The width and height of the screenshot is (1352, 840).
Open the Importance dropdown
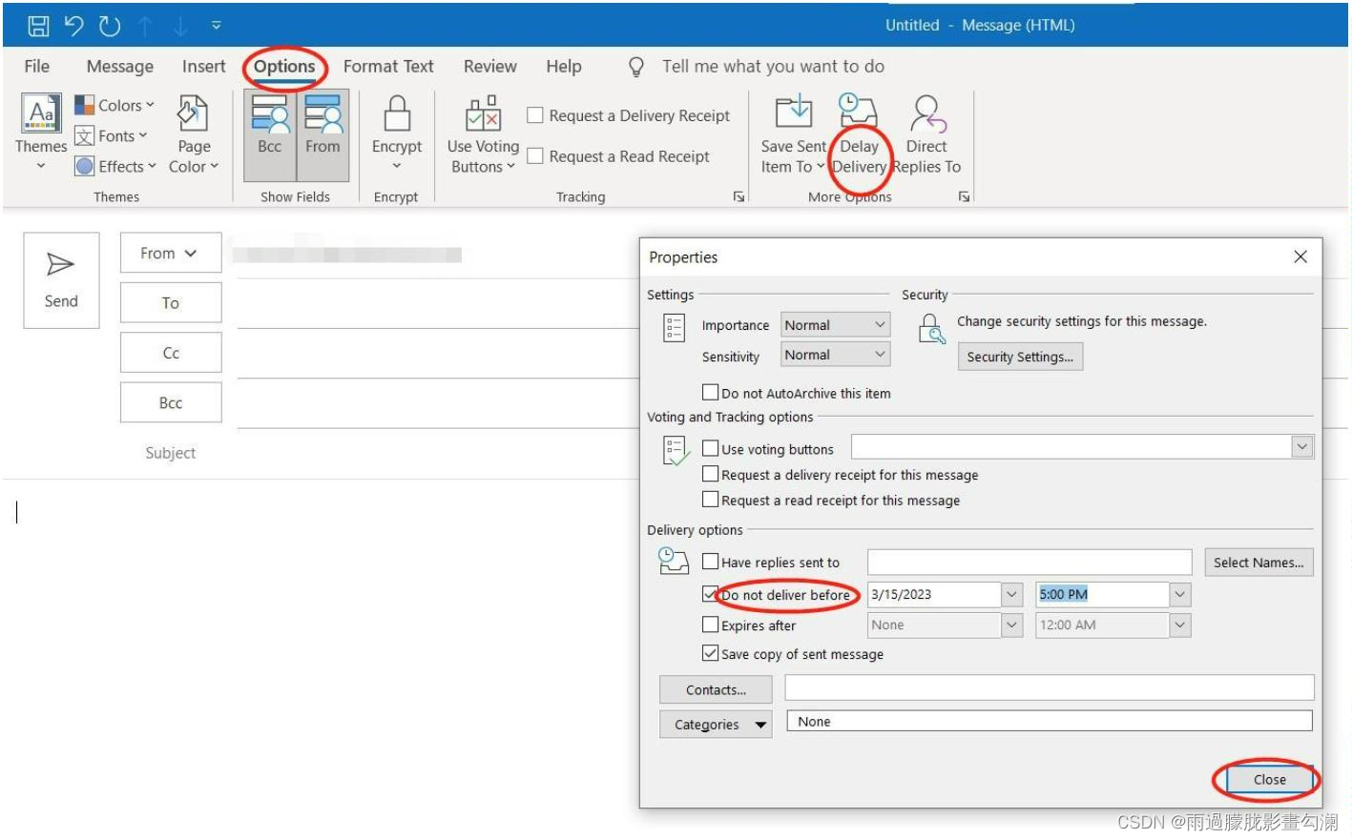(836, 325)
